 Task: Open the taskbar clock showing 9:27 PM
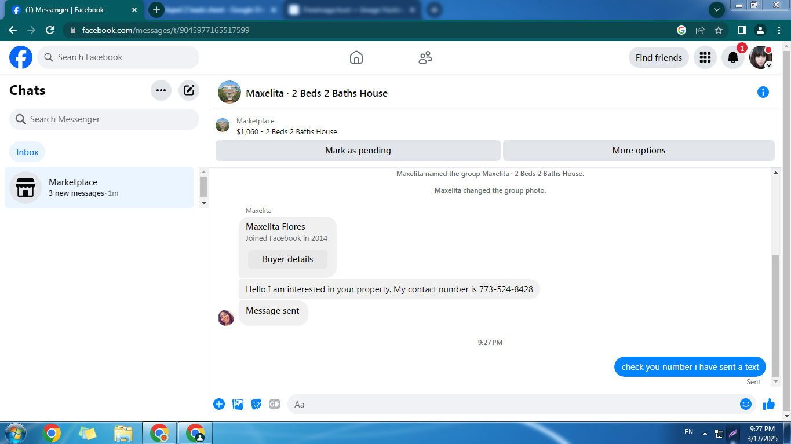pyautogui.click(x=762, y=434)
